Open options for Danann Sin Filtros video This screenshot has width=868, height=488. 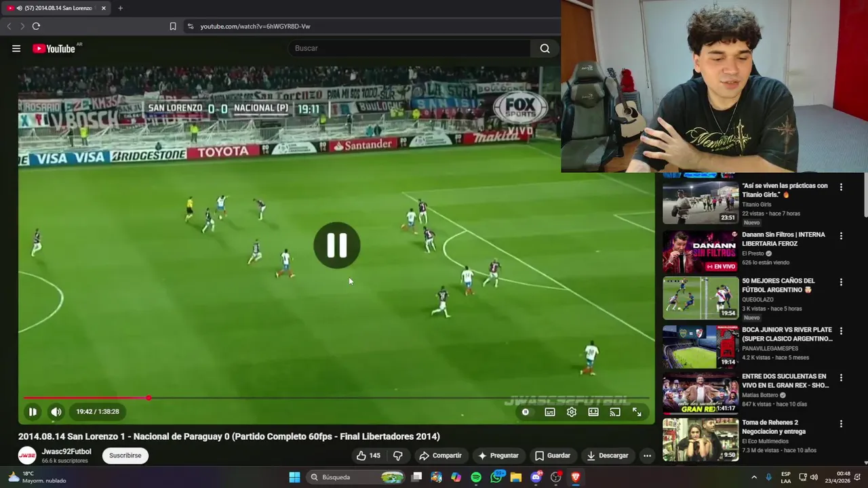pos(841,236)
